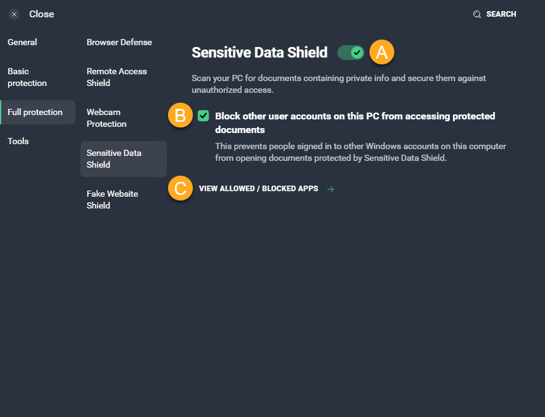
Task: Click arrow icon beside Blocked Apps
Action: tap(331, 189)
